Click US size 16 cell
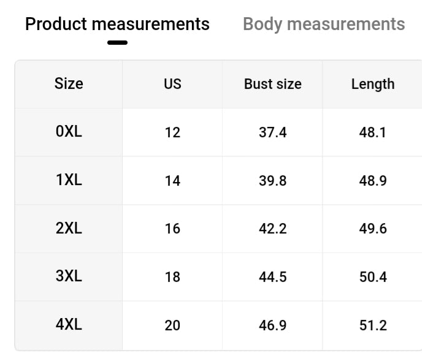Image resolution: width=422 pixels, height=356 pixels. click(x=172, y=229)
